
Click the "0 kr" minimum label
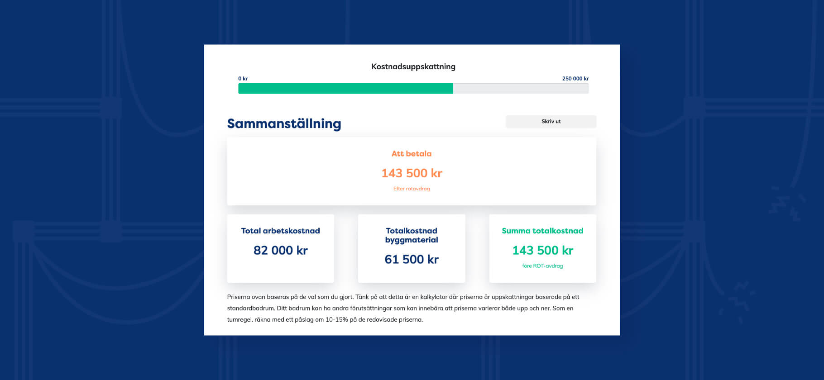(x=243, y=79)
